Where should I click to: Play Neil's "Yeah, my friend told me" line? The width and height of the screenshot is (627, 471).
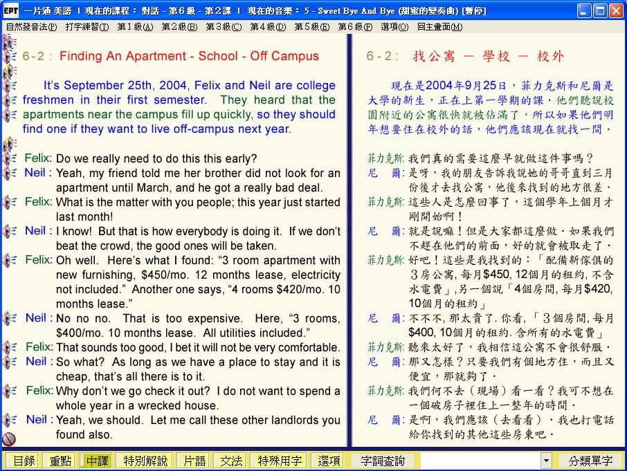(x=10, y=173)
